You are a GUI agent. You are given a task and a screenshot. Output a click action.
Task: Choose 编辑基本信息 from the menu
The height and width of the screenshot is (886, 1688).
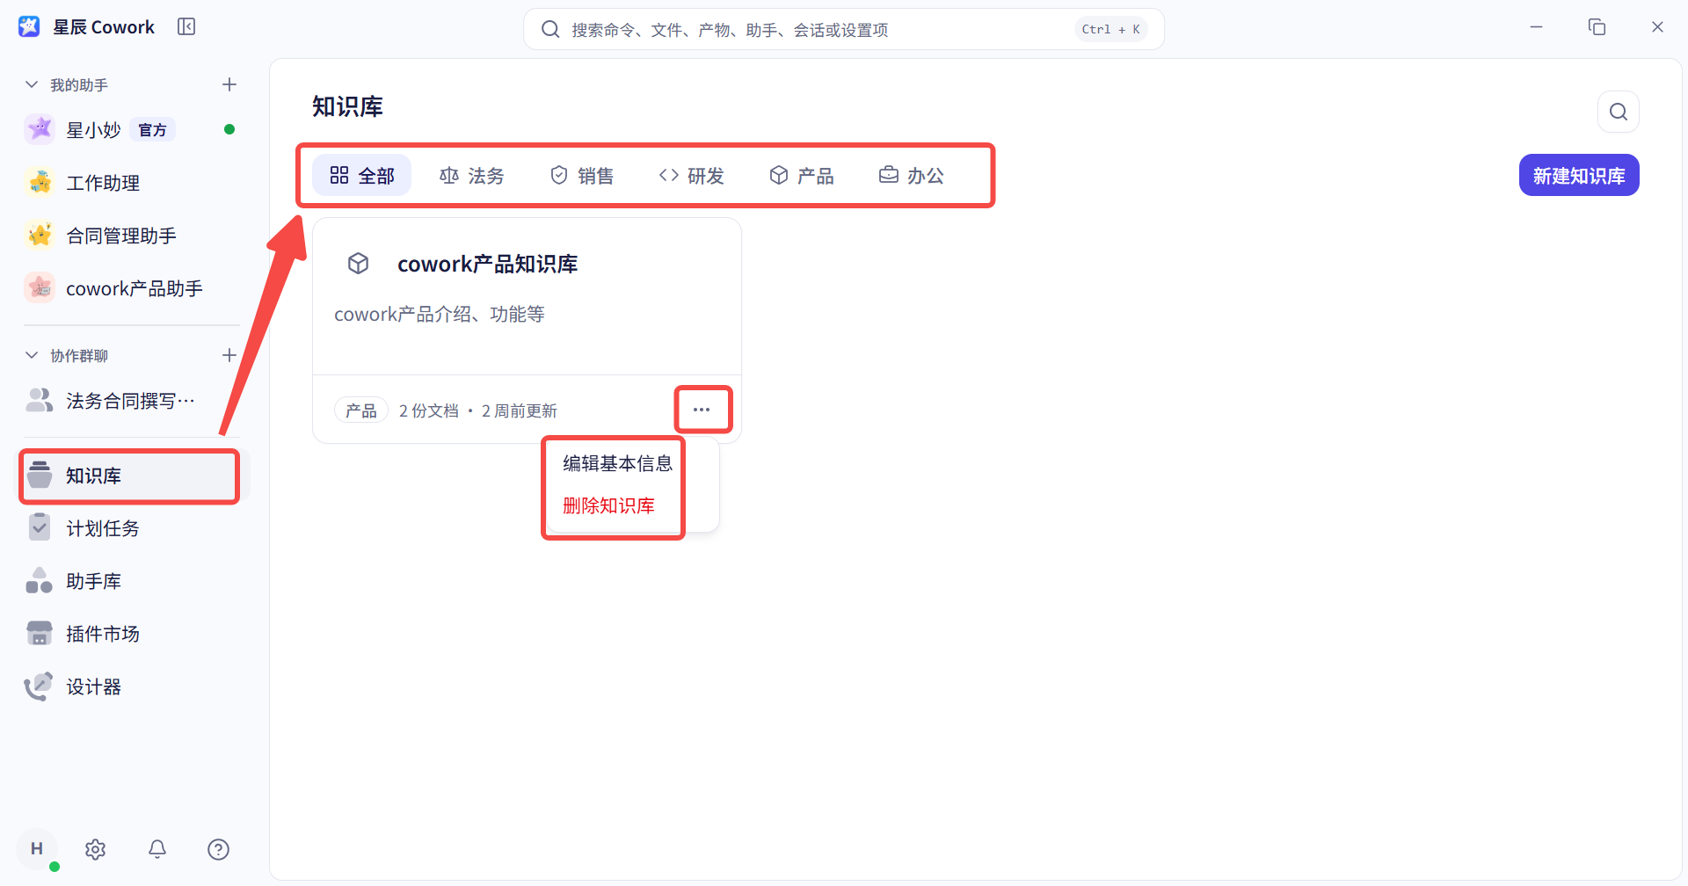tap(618, 463)
